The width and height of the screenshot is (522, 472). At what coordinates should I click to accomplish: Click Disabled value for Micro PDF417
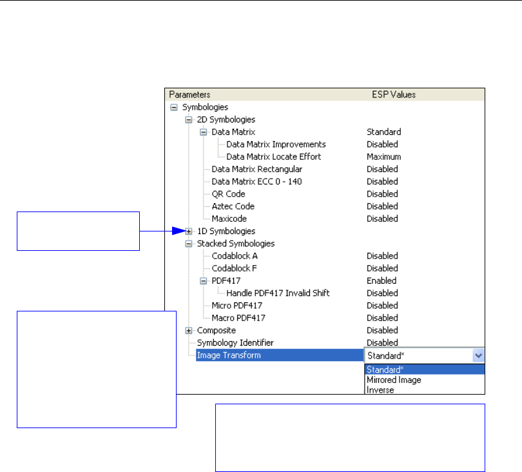pos(382,306)
